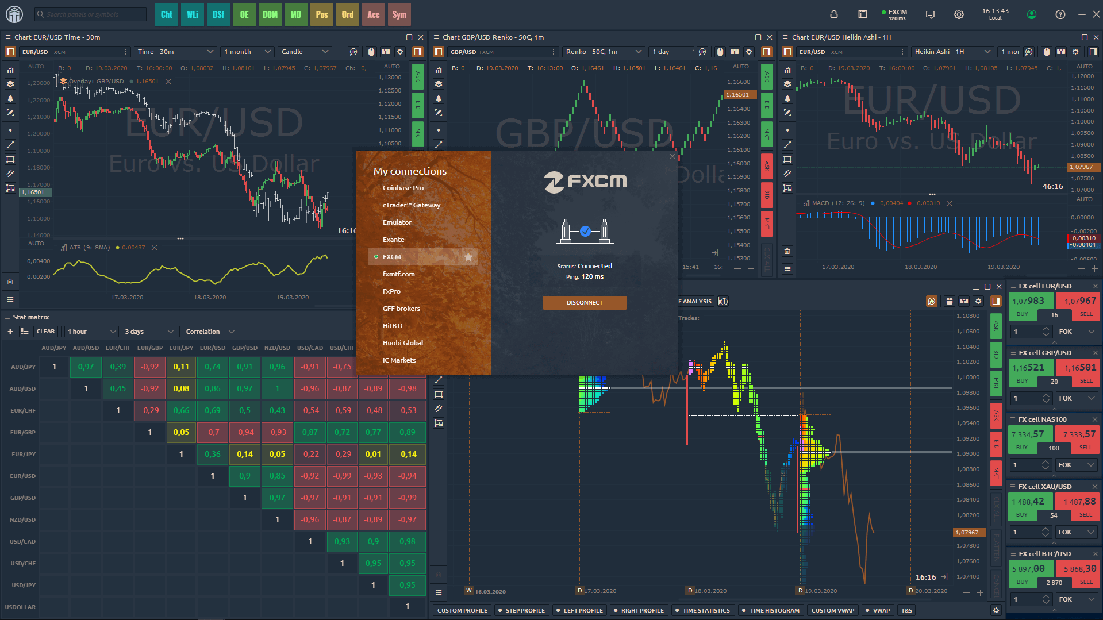Click MACD blue color dot
This screenshot has width=1103, height=620.
[873, 203]
